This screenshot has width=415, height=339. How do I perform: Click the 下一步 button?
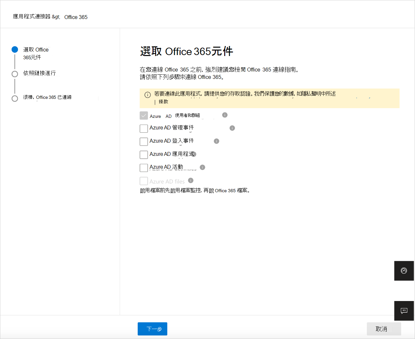[x=152, y=329]
